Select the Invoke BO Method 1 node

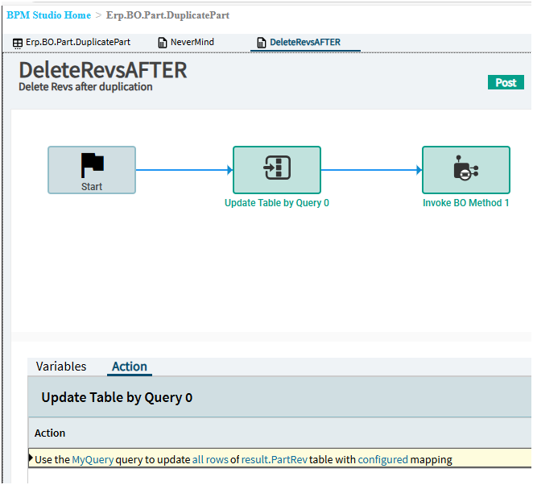466,170
